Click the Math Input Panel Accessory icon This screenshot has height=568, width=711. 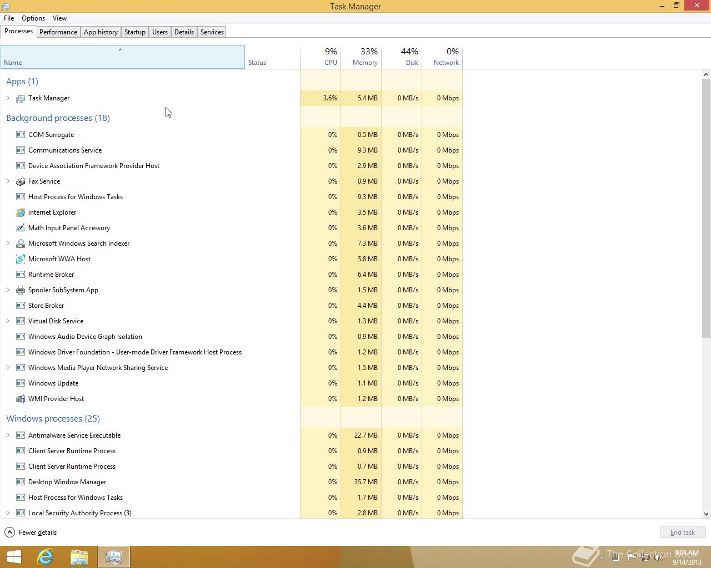pos(21,228)
